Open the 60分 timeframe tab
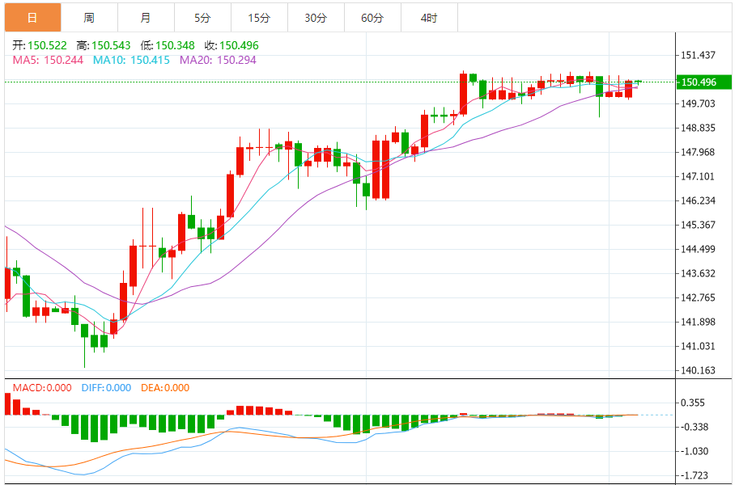This screenshot has height=485, width=739. (372, 18)
